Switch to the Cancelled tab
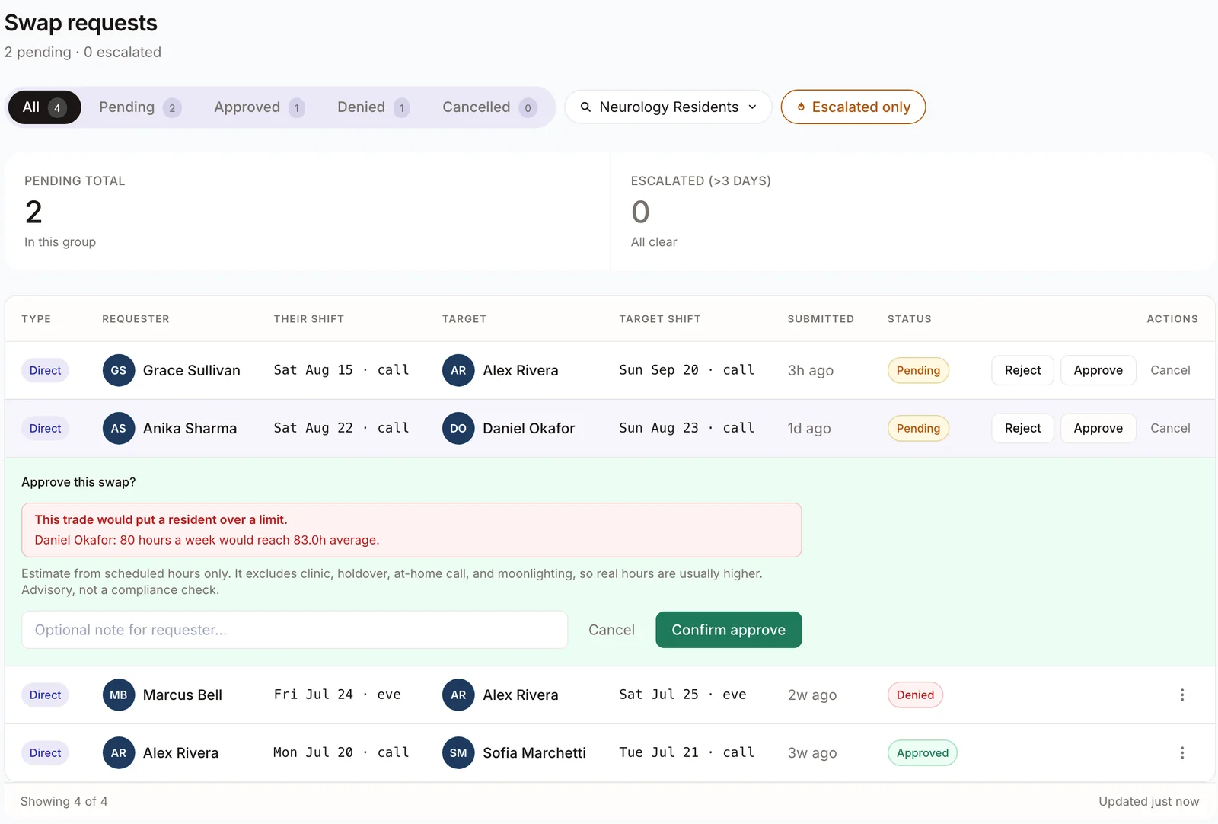 pyautogui.click(x=489, y=107)
